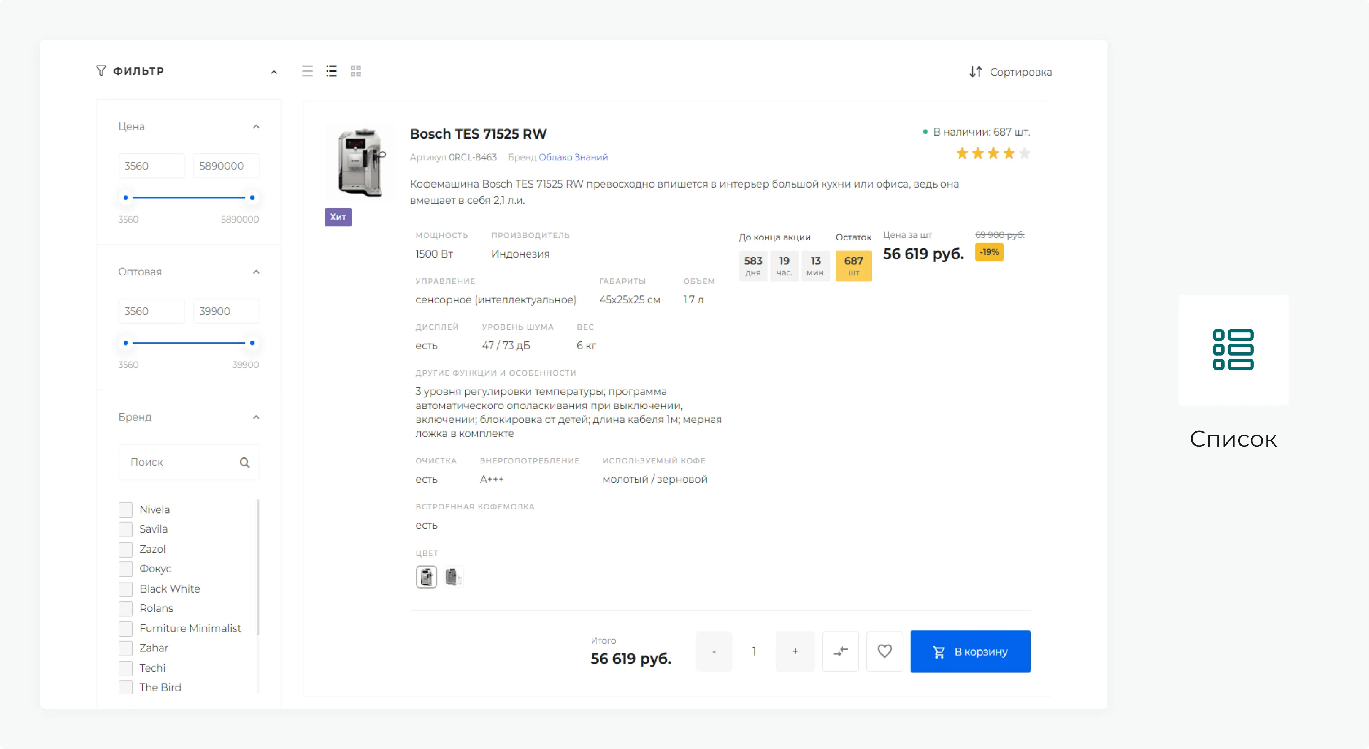Click the large Список list icon
Image resolution: width=1369 pixels, height=749 pixels.
click(x=1233, y=349)
